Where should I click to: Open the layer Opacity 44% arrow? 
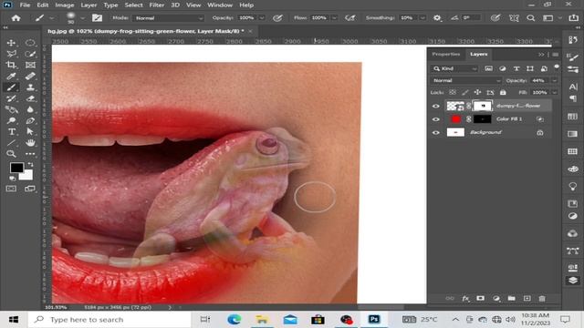click(x=554, y=81)
